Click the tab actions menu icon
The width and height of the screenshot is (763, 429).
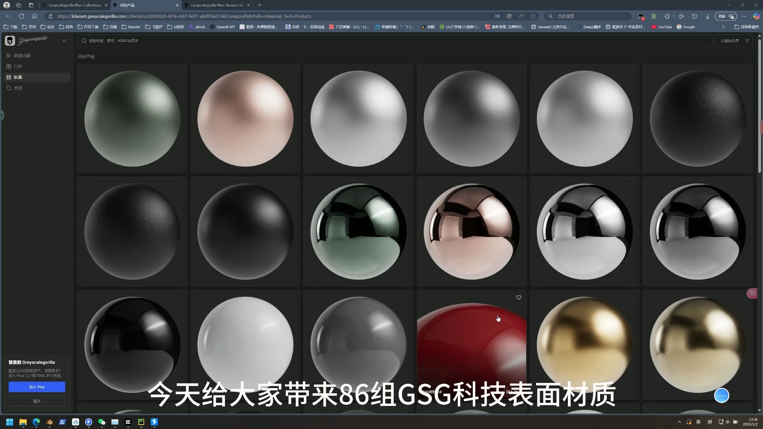[x=31, y=5]
